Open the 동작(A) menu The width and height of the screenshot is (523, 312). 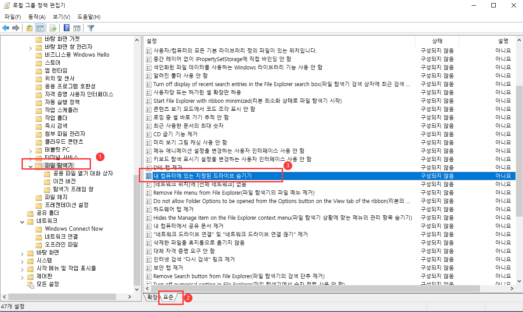pos(37,17)
